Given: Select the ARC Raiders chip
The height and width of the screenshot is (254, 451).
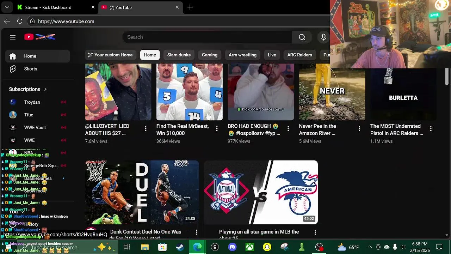Looking at the screenshot, I should (299, 55).
